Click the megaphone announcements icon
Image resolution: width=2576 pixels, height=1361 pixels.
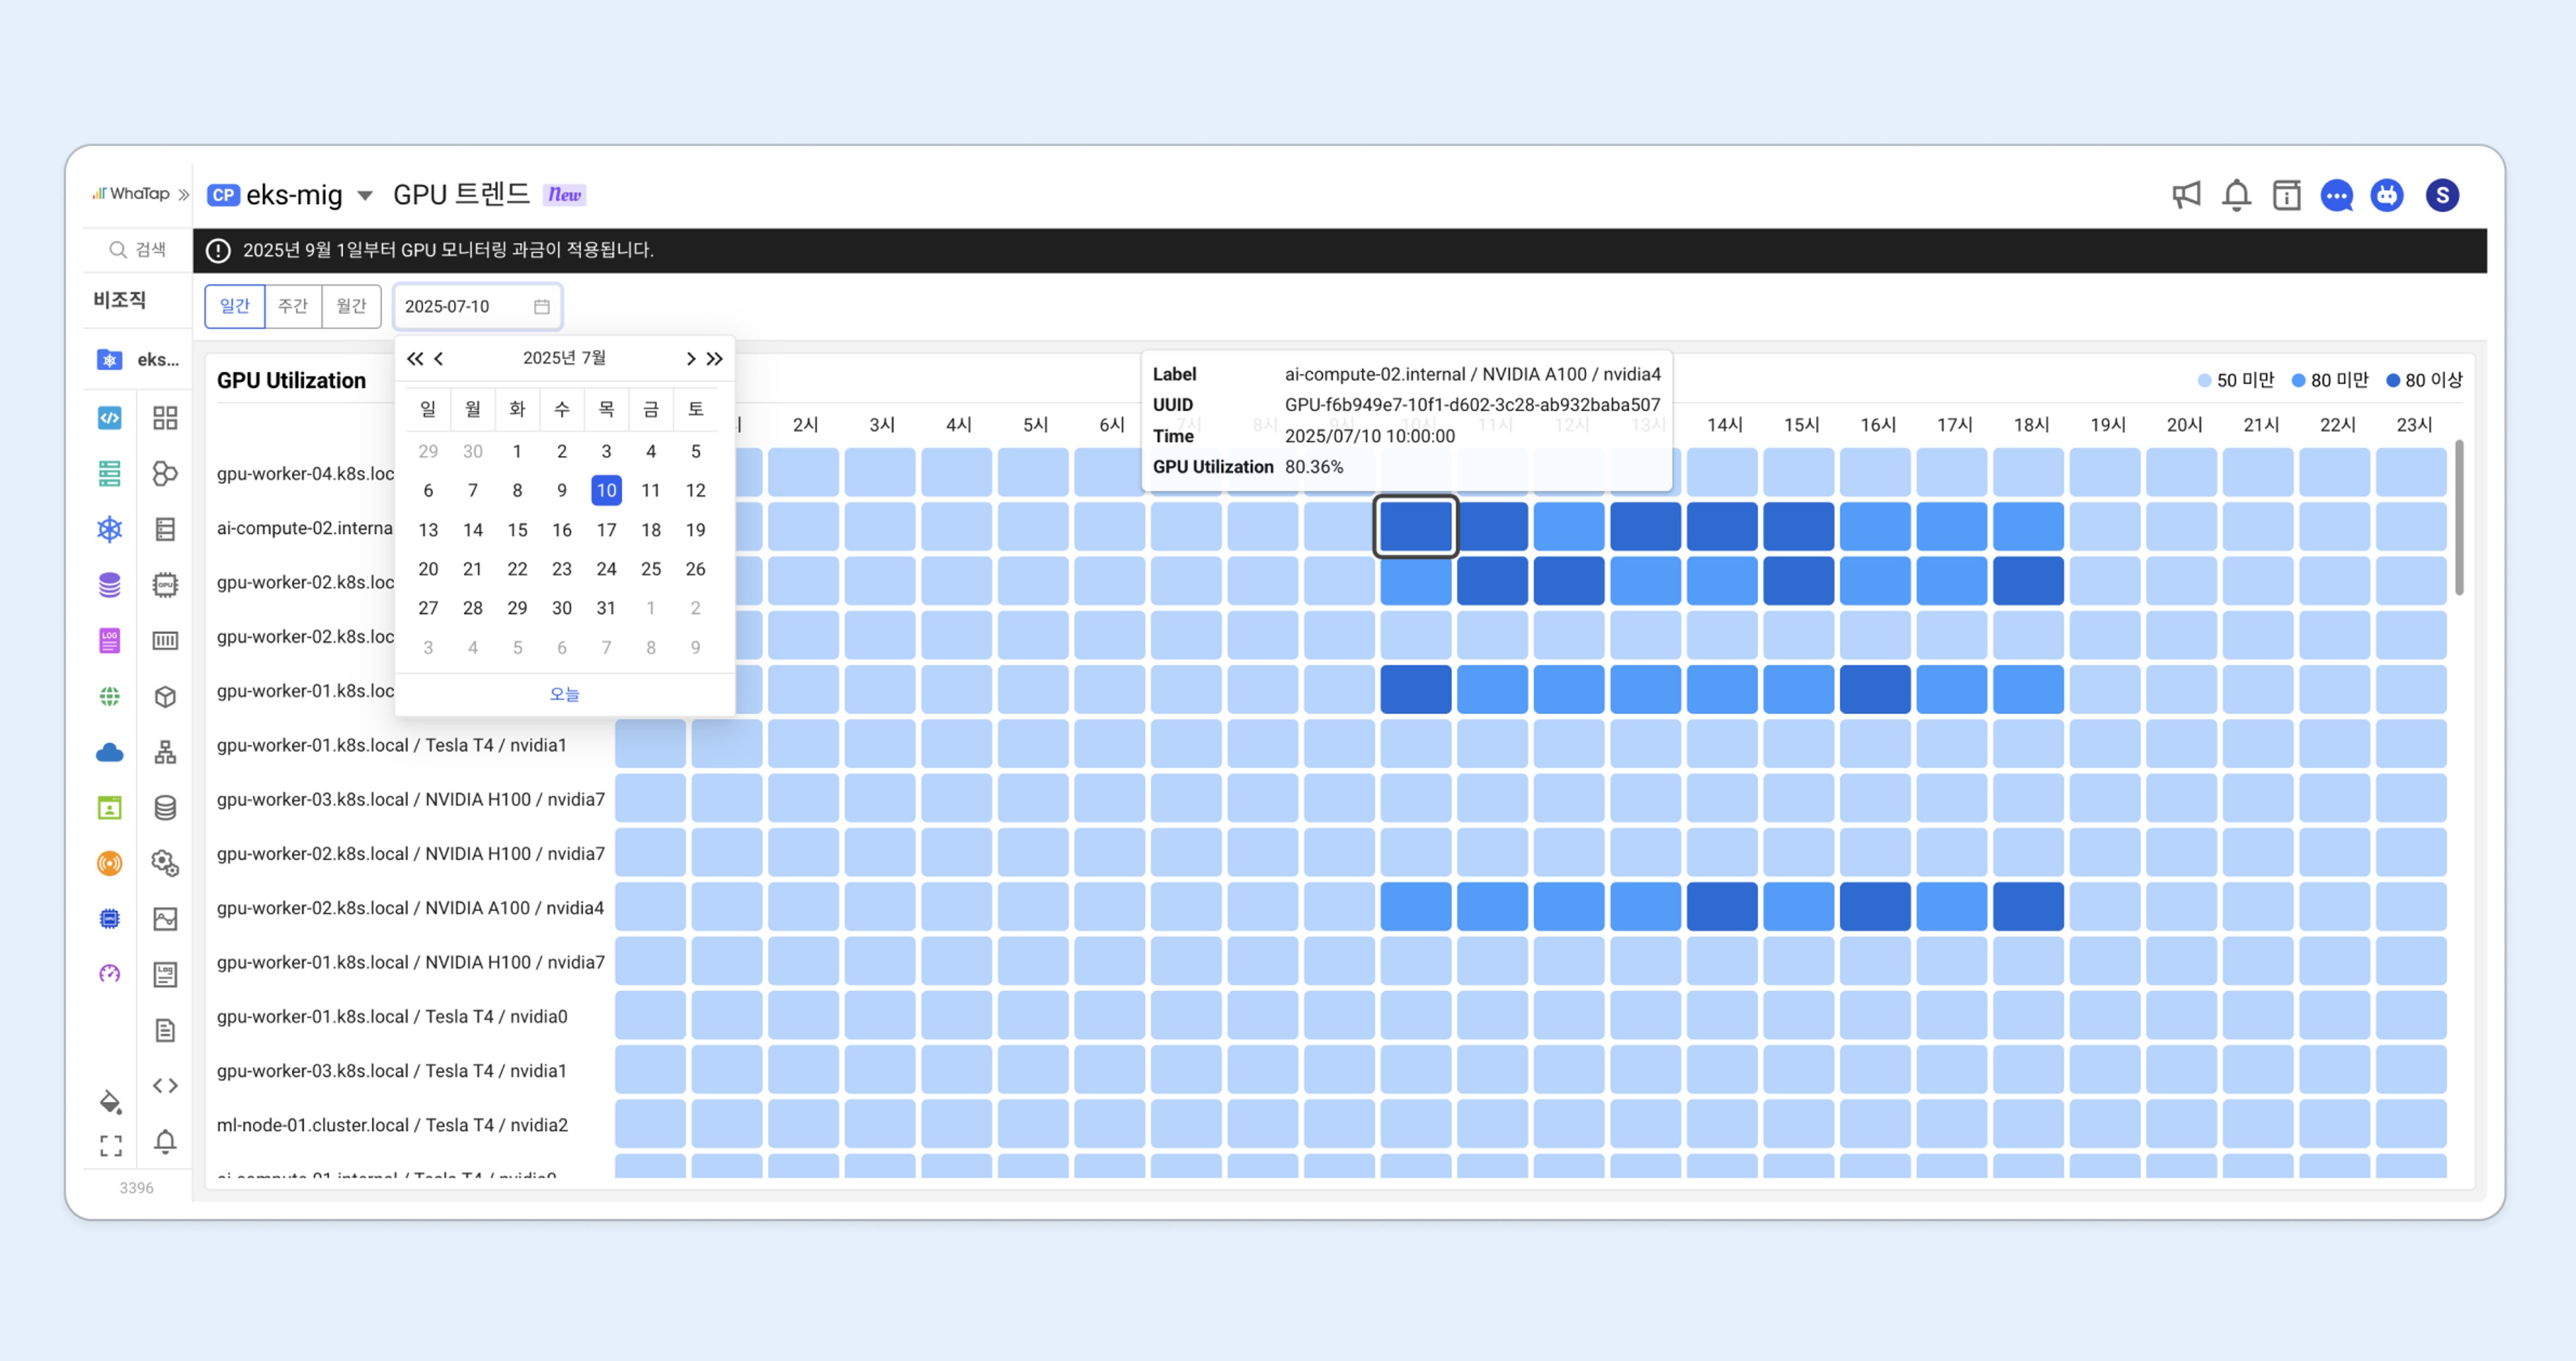click(2186, 195)
